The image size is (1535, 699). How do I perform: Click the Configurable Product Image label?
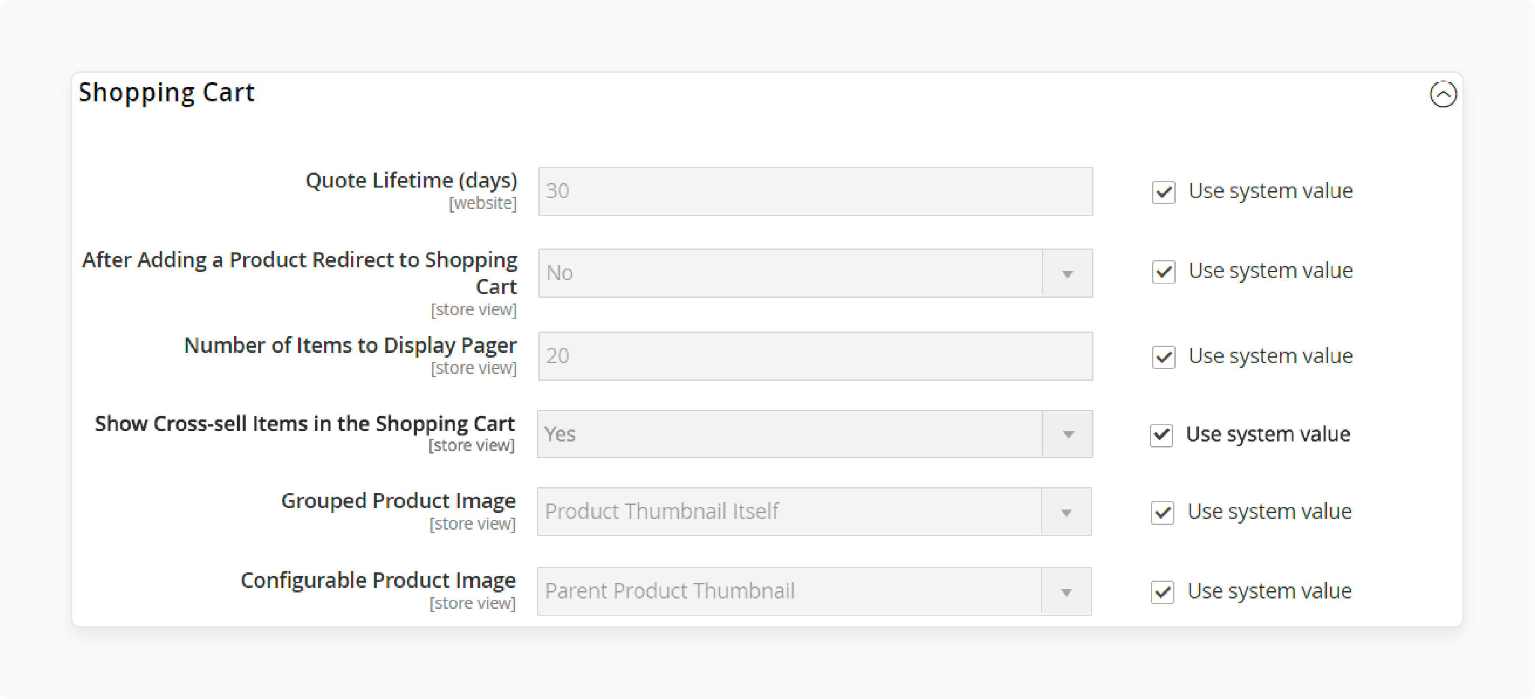378,580
